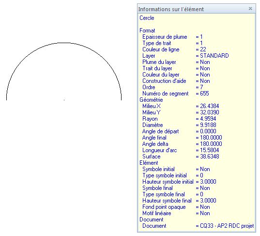This screenshot has height=236, width=260.
Task: Click the Layer value STANDARD
Action: (214, 56)
